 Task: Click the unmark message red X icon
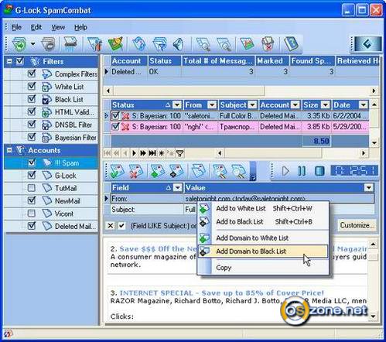pos(136,171)
